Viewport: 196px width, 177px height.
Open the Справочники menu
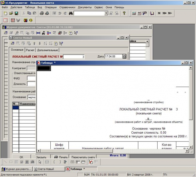[x=67, y=7]
